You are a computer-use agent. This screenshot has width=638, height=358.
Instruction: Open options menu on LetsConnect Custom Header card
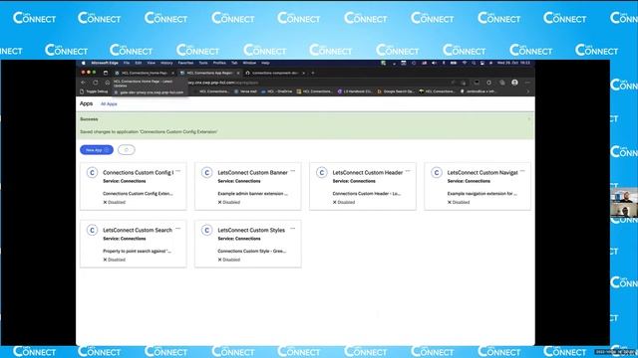tap(408, 171)
